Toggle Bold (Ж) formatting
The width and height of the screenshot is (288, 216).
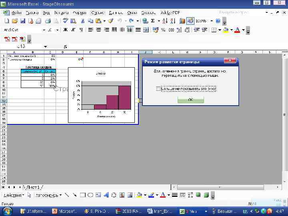pyautogui.click(x=65, y=30)
